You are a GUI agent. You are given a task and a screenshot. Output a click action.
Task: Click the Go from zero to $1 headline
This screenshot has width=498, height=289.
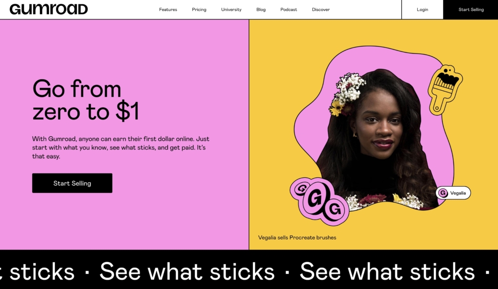pos(86,100)
